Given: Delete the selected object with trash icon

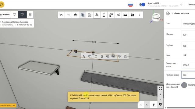Looking at the screenshot, I should [102, 56].
